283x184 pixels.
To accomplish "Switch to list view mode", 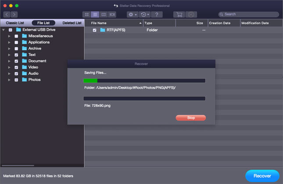I will coord(95,14).
